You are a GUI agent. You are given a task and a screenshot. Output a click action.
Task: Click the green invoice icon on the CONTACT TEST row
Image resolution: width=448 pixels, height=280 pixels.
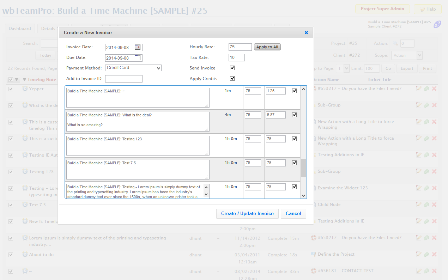[x=426, y=270]
